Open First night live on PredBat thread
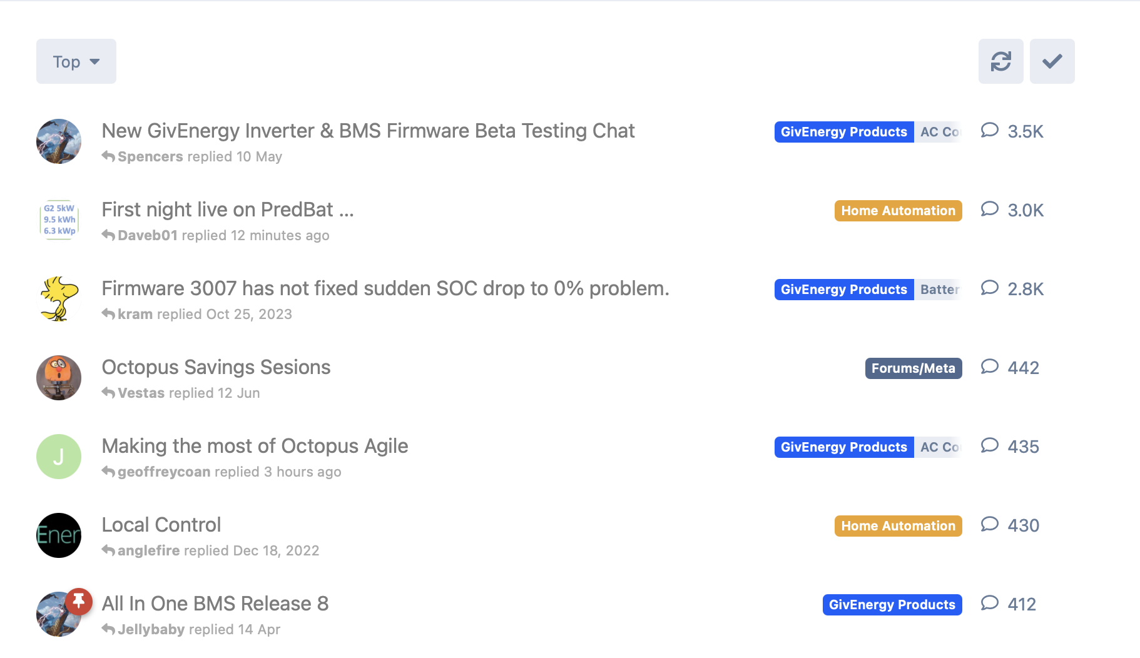Viewport: 1140px width, 658px height. [x=228, y=210]
